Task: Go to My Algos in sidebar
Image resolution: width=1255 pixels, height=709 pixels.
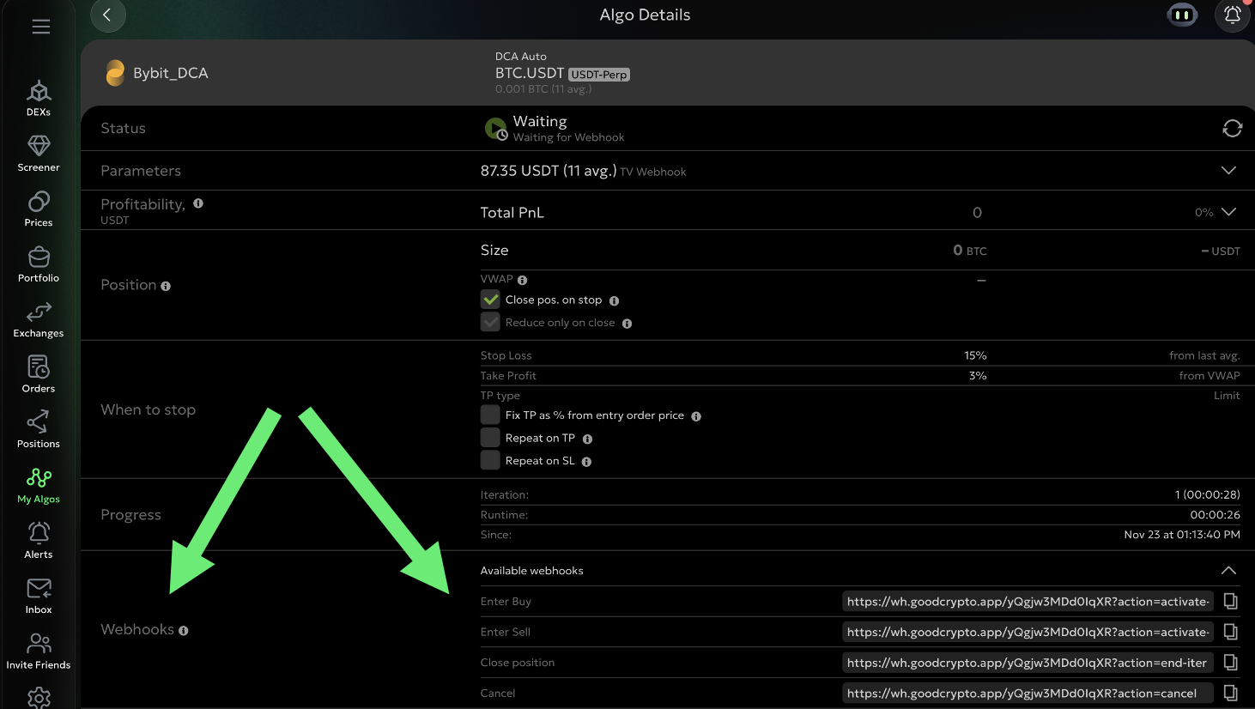Action: click(x=39, y=485)
